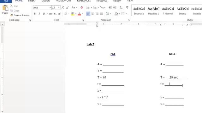Center the paragraph text

pyautogui.click(x=92, y=14)
